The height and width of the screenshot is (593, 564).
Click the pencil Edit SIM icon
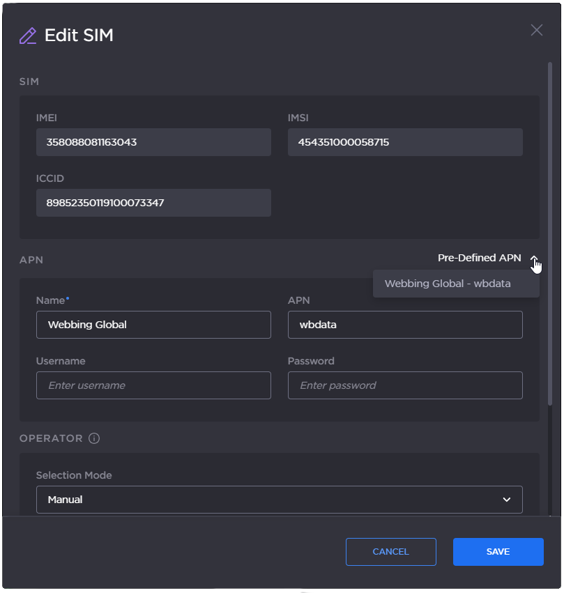(x=28, y=34)
